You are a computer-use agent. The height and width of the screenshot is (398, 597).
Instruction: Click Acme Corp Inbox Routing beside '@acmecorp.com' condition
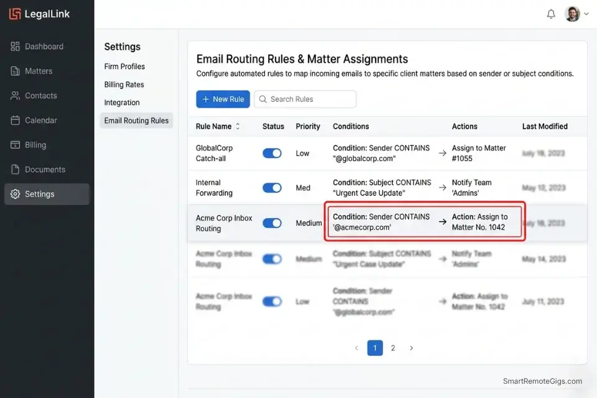click(x=224, y=223)
